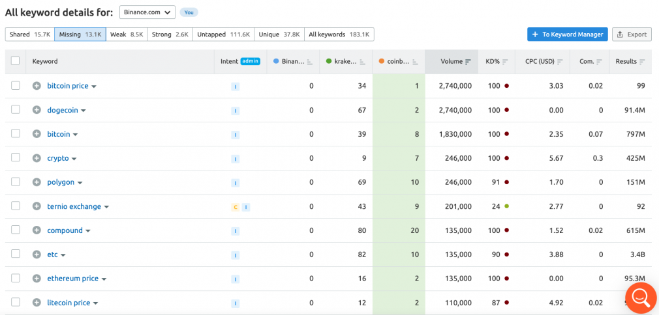Select the Missing 13.1K tab

(80, 34)
